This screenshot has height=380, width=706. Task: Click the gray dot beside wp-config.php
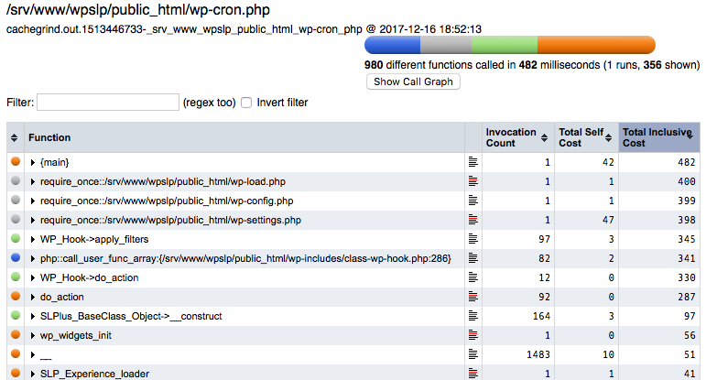16,200
